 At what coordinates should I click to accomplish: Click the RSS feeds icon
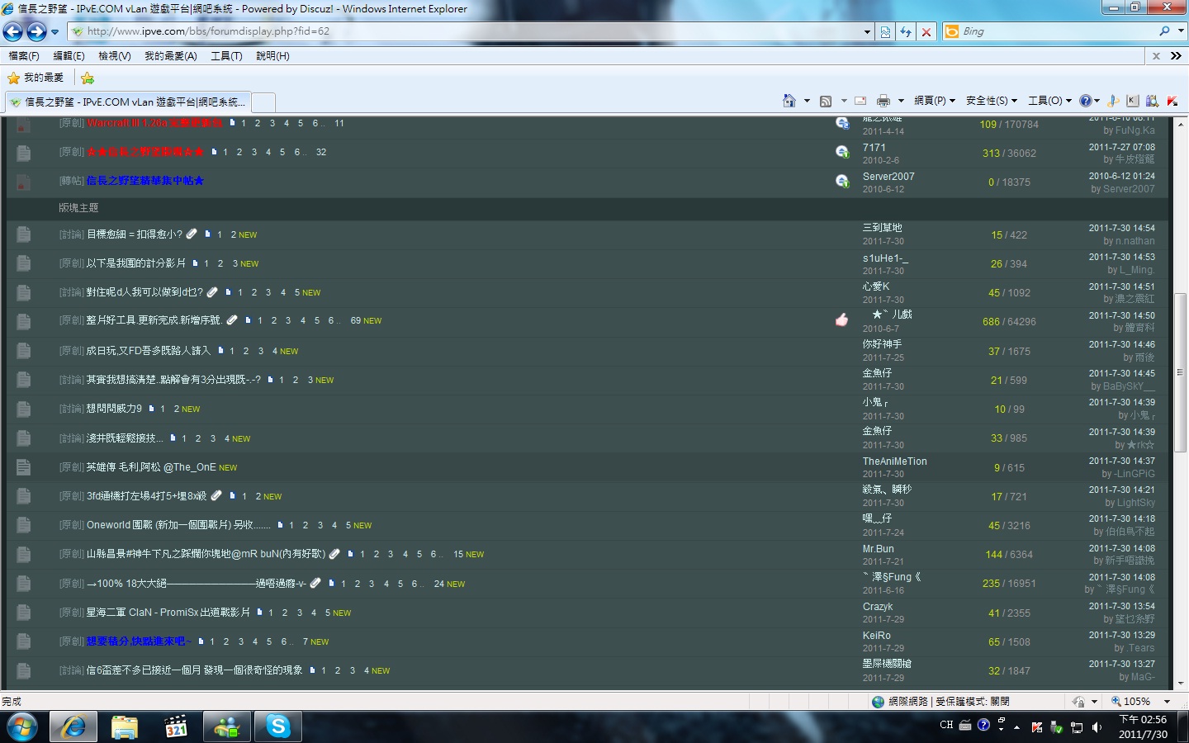pyautogui.click(x=826, y=101)
